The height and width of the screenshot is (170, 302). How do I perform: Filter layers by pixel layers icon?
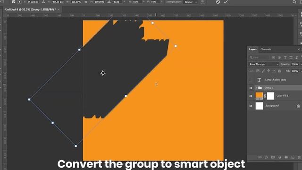tap(273, 58)
